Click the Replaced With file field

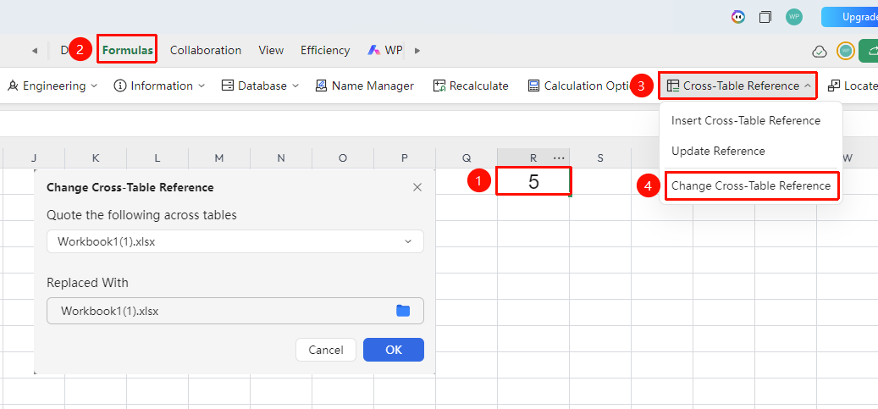(x=235, y=311)
